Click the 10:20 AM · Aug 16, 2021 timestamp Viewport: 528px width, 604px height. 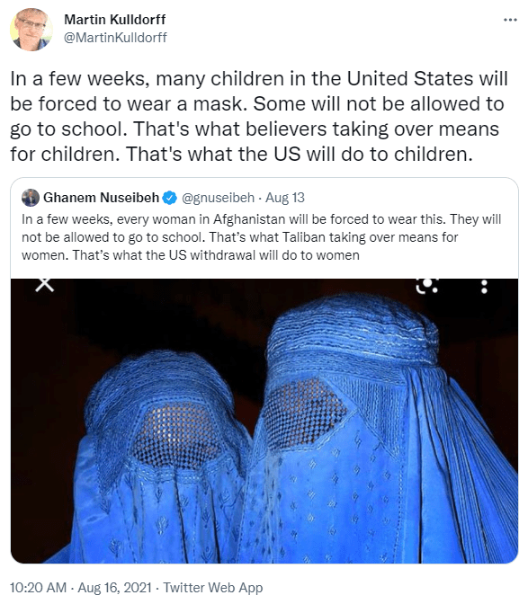pyautogui.click(x=80, y=588)
